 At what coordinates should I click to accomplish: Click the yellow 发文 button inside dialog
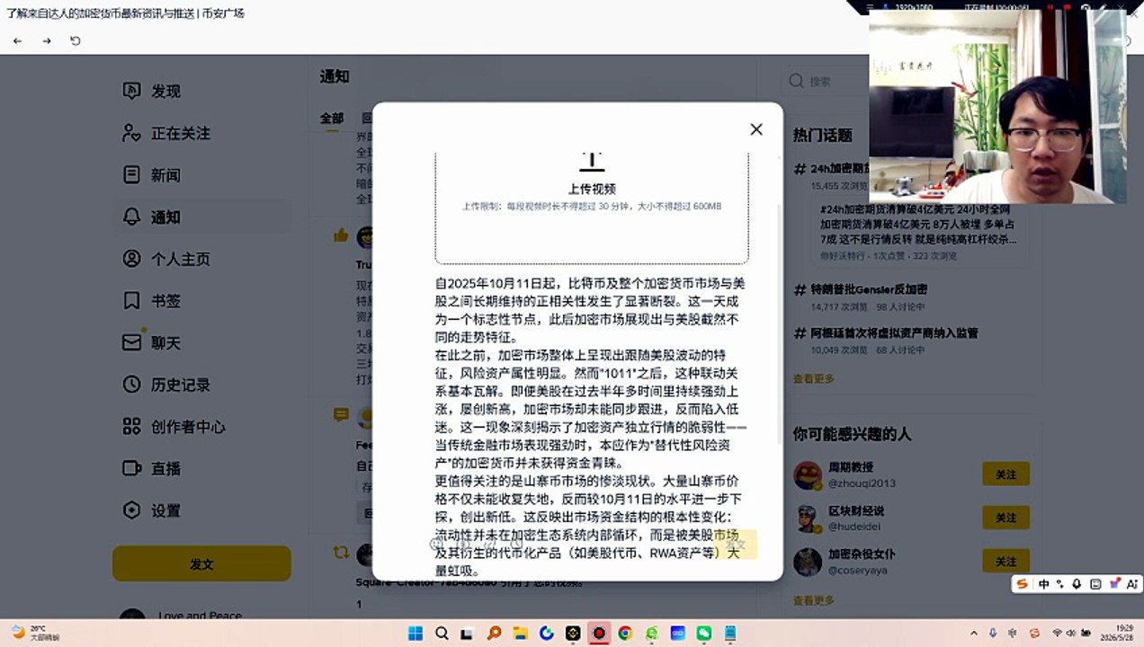coord(736,545)
